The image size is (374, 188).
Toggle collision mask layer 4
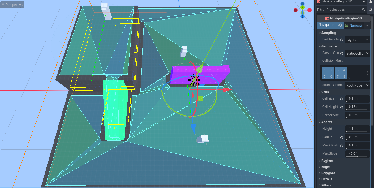[x=344, y=70]
